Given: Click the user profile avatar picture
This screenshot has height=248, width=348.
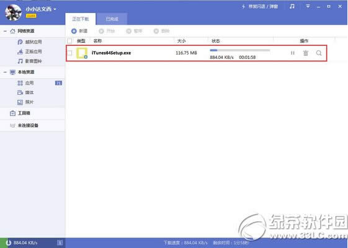Looking at the screenshot, I should pos(13,12).
